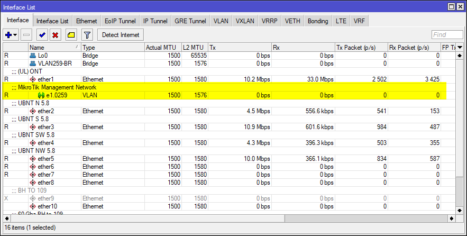
Task: Switch to the Bonding tab
Action: pos(318,21)
